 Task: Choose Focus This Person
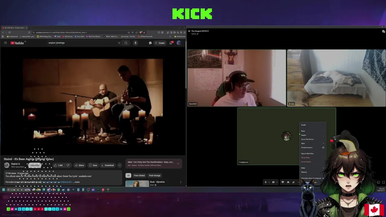[307, 139]
